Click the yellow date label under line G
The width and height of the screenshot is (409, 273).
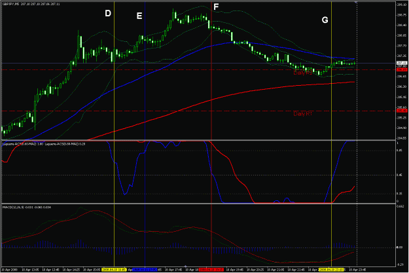tap(331, 270)
